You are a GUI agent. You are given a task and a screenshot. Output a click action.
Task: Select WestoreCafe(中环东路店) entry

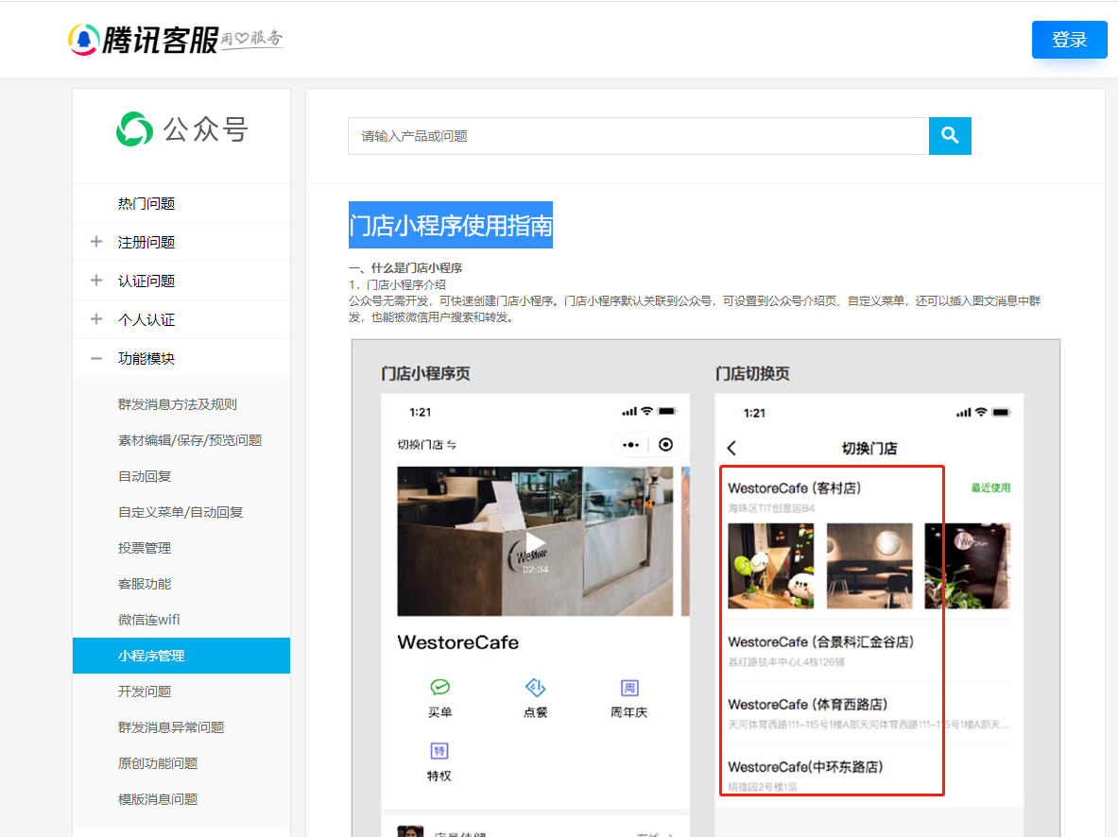[805, 767]
